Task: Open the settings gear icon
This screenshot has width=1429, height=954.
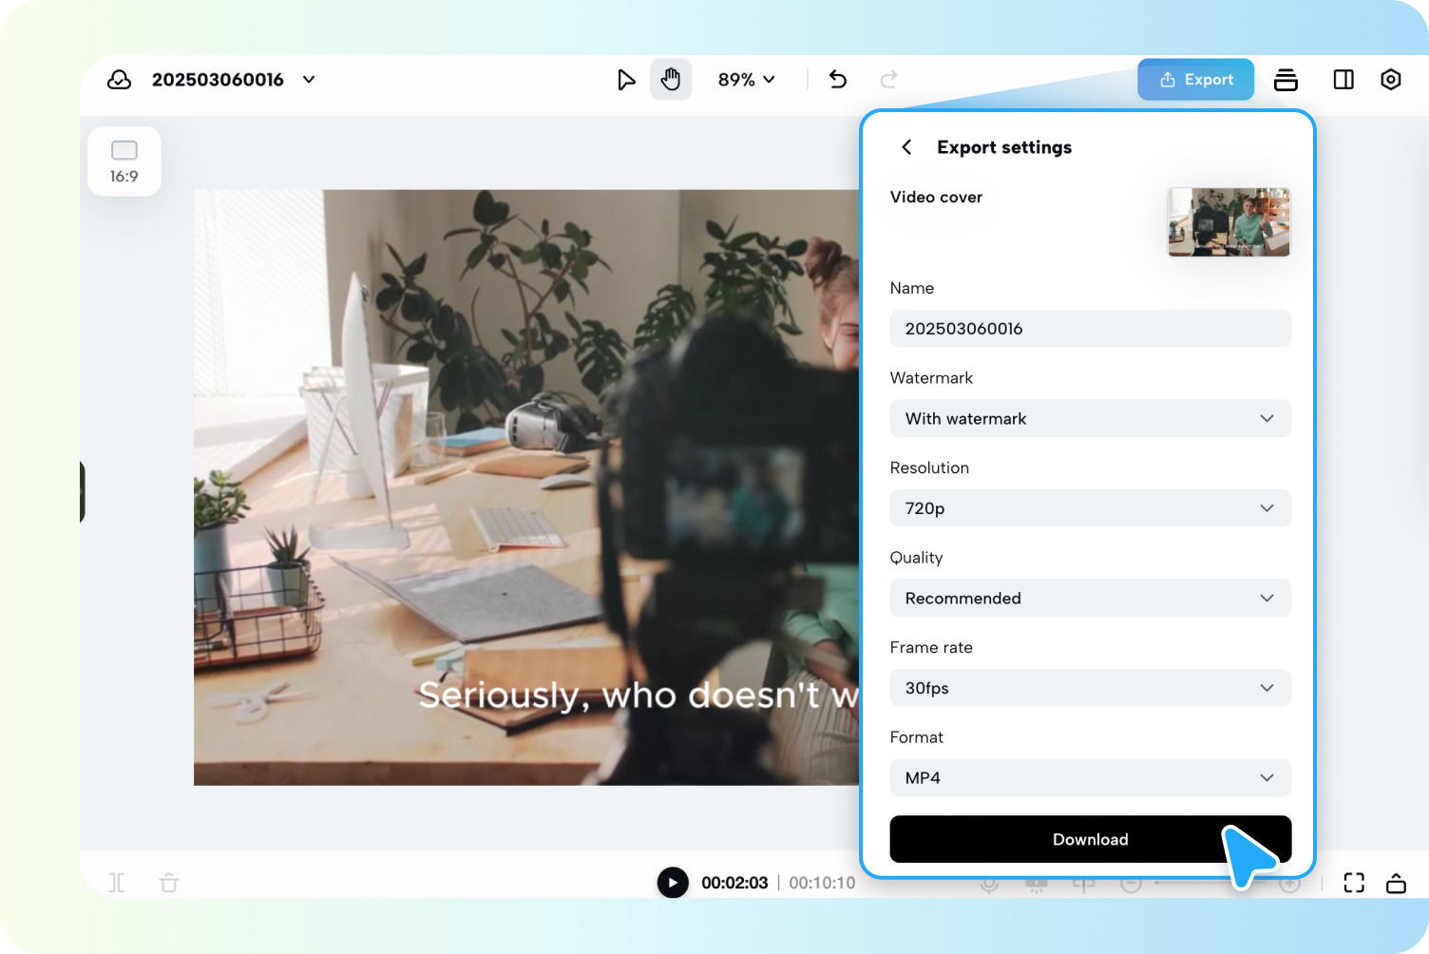Action: (1390, 79)
